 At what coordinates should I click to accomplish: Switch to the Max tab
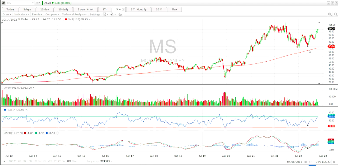click(x=174, y=9)
